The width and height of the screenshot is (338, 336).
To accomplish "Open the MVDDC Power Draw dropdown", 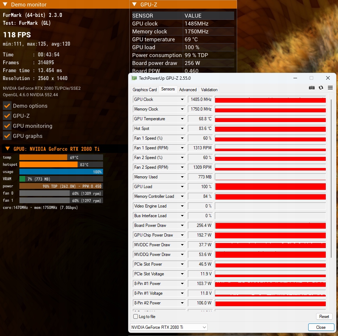I will click(182, 245).
